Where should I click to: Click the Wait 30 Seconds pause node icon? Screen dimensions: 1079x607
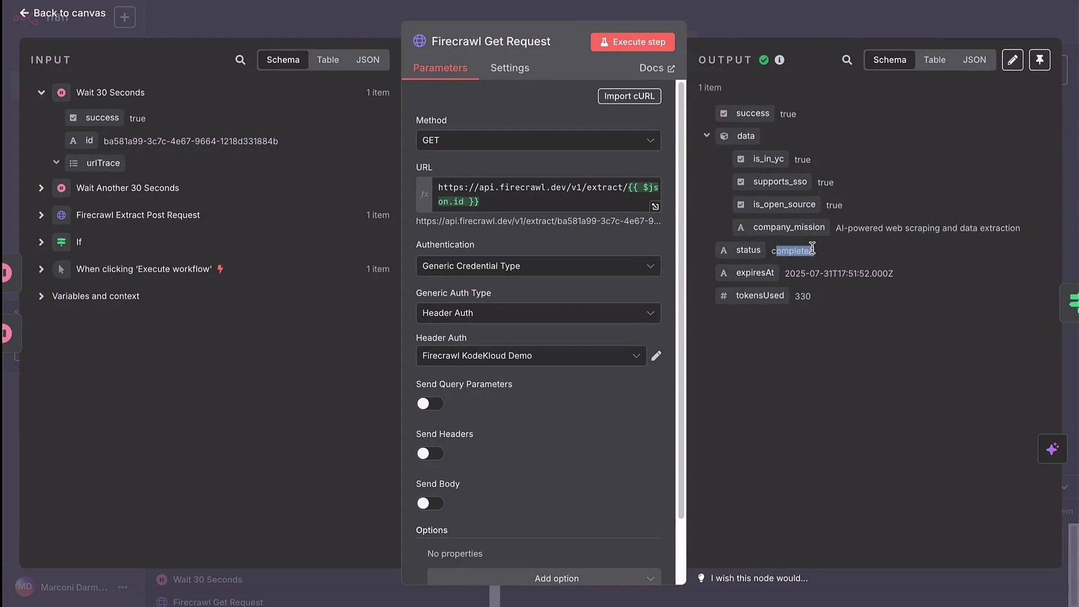coord(61,93)
